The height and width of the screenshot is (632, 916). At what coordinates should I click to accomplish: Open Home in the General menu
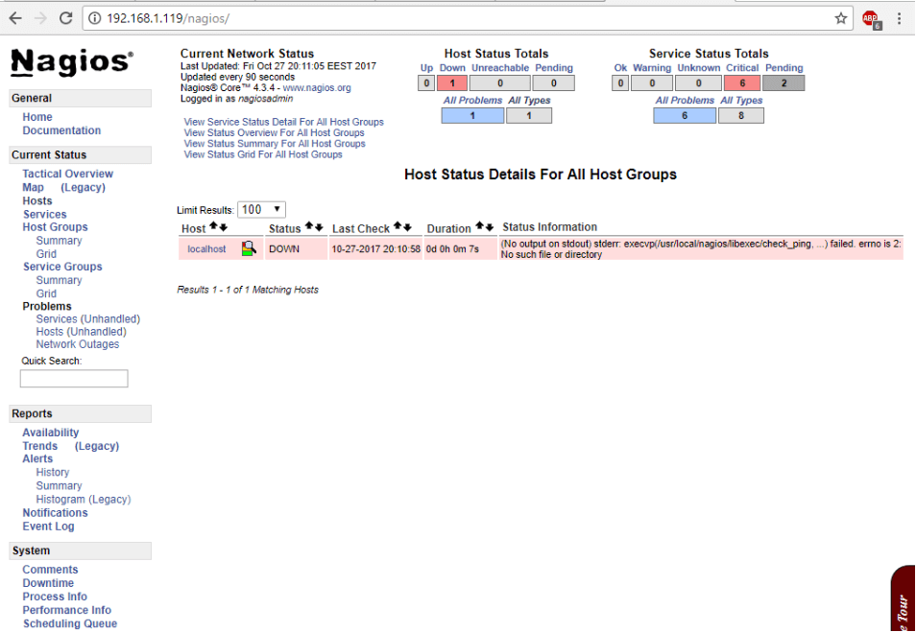(x=37, y=117)
